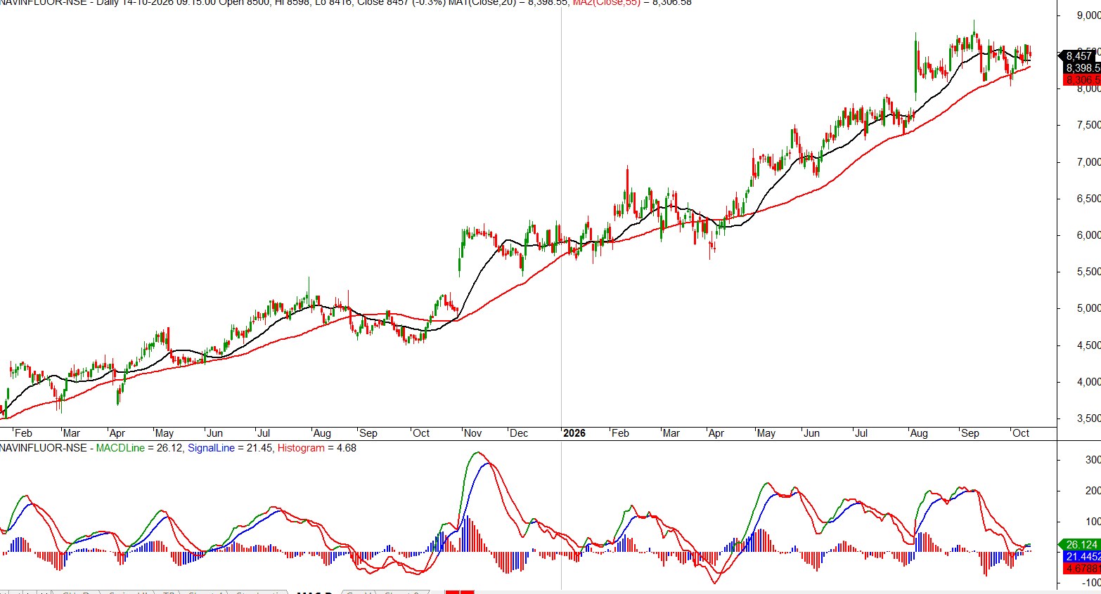Click the 7,500 price axis label
Image resolution: width=1101 pixels, height=594 pixels.
(1088, 125)
